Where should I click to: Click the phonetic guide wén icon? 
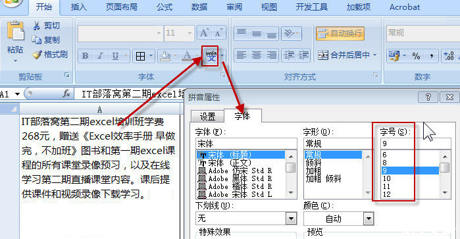[211, 55]
